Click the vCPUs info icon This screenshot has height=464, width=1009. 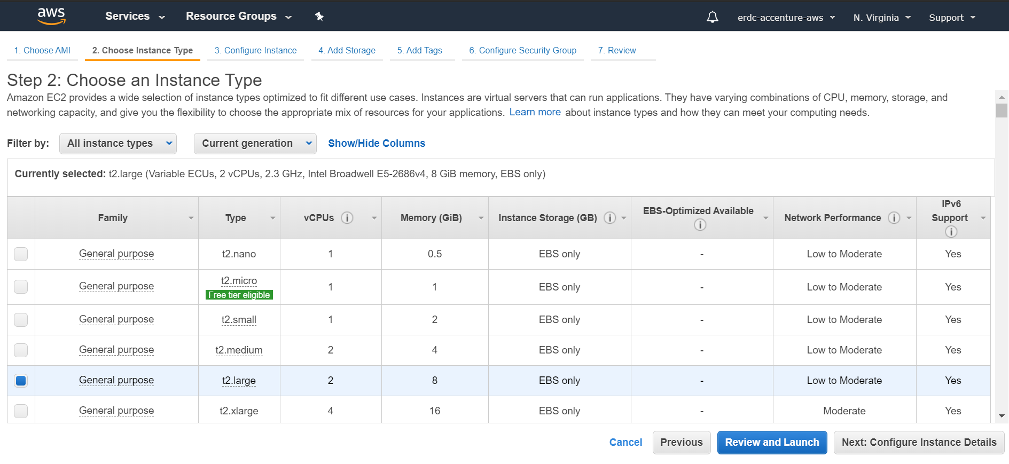pyautogui.click(x=347, y=218)
